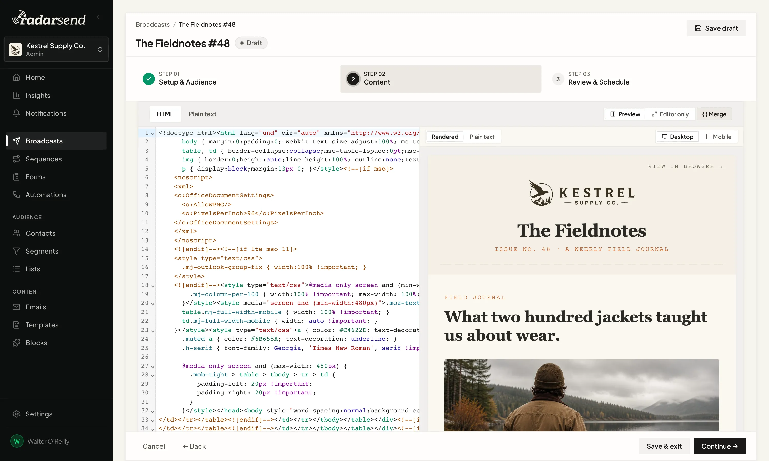This screenshot has width=769, height=461.
Task: Collapse code fold at line 27
Action: tap(153, 367)
